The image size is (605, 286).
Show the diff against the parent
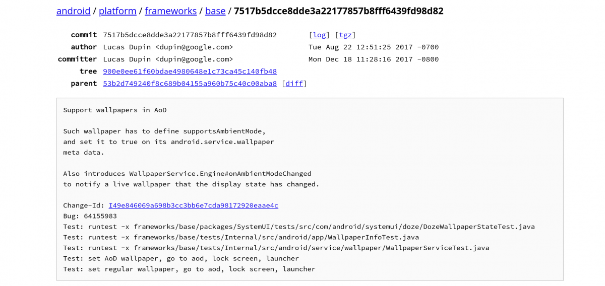tap(294, 83)
